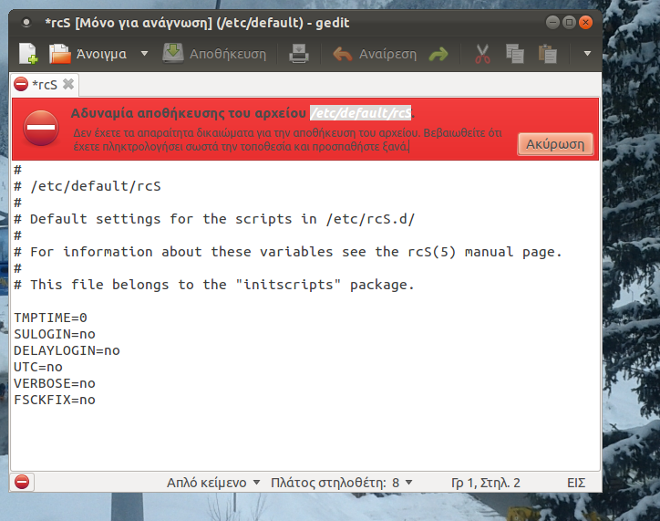Close the gedit window

(x=585, y=22)
